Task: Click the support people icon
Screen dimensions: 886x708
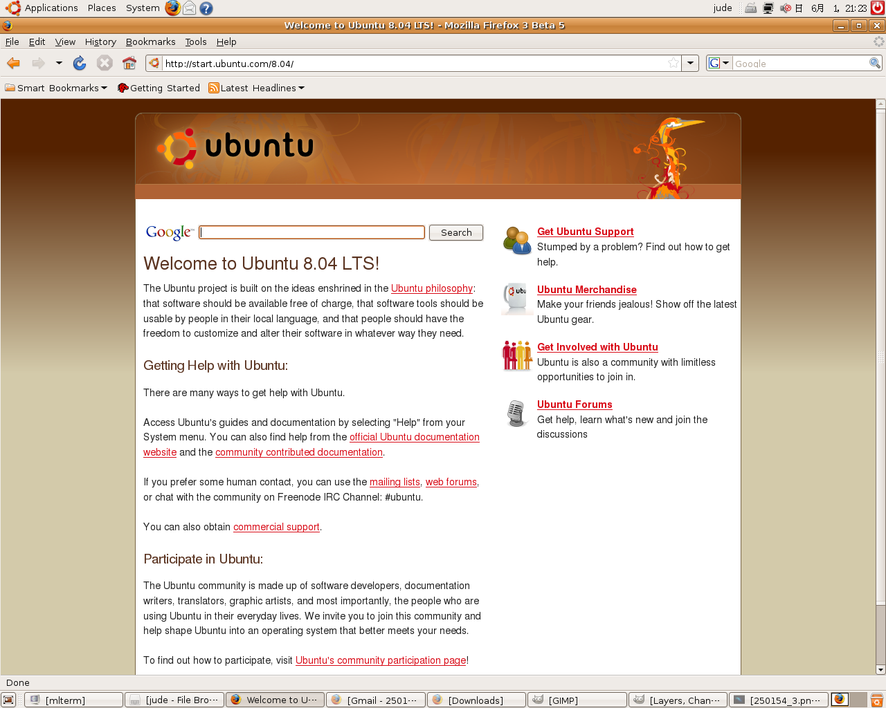Action: [x=517, y=241]
